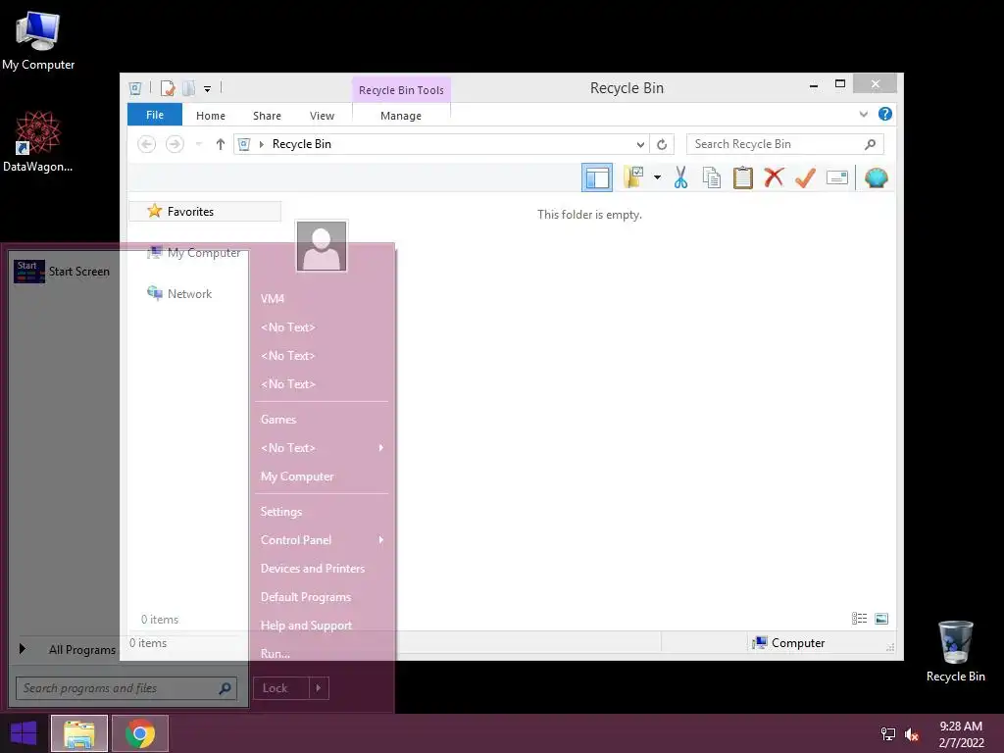Open Customize Quick Access Toolbar dropdown

click(208, 89)
